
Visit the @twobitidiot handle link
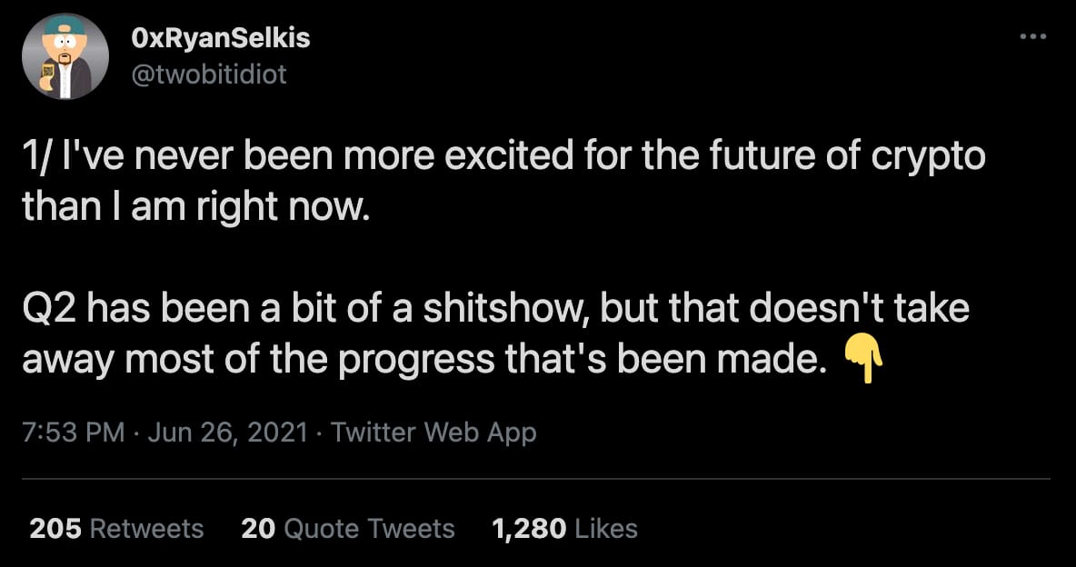click(209, 74)
